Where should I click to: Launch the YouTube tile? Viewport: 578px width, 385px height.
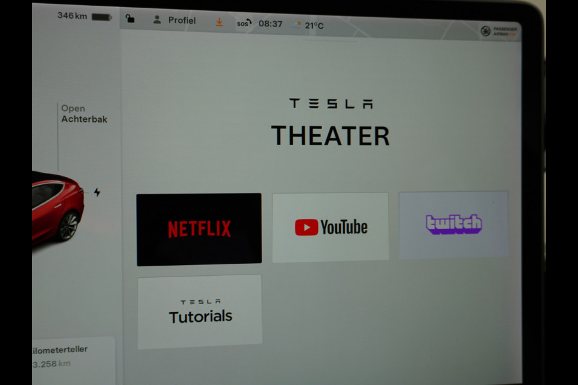(330, 226)
